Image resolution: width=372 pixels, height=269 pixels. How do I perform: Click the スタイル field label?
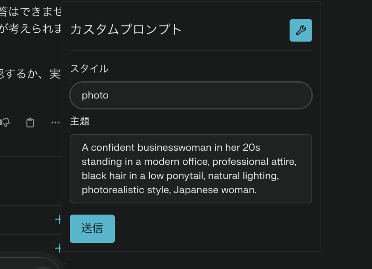pos(89,68)
